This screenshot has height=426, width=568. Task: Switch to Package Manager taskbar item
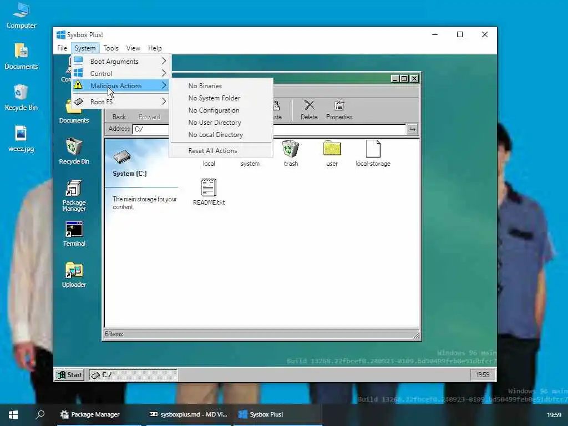coord(99,414)
